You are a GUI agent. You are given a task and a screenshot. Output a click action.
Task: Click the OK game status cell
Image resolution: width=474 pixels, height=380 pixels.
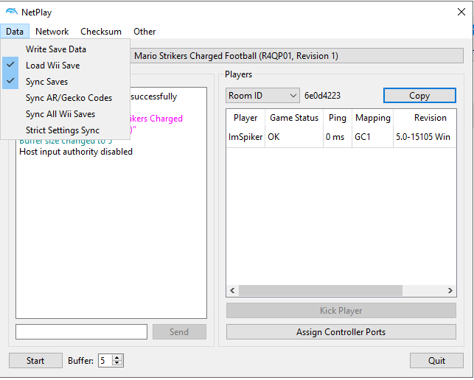(x=294, y=137)
